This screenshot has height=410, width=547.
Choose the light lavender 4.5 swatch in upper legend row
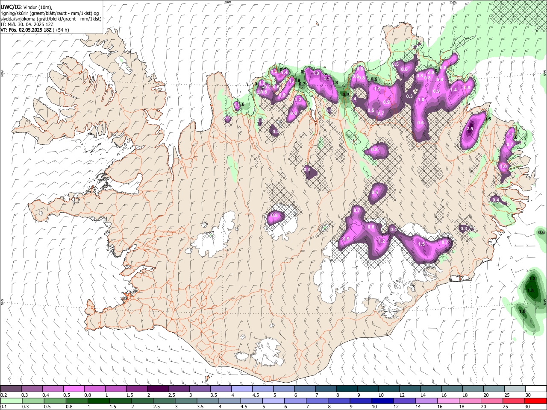tap(263, 389)
